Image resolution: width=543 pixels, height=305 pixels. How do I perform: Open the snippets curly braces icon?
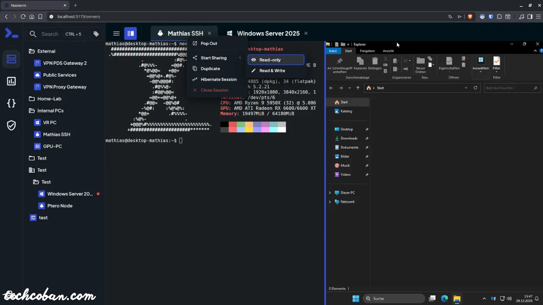pos(11,103)
